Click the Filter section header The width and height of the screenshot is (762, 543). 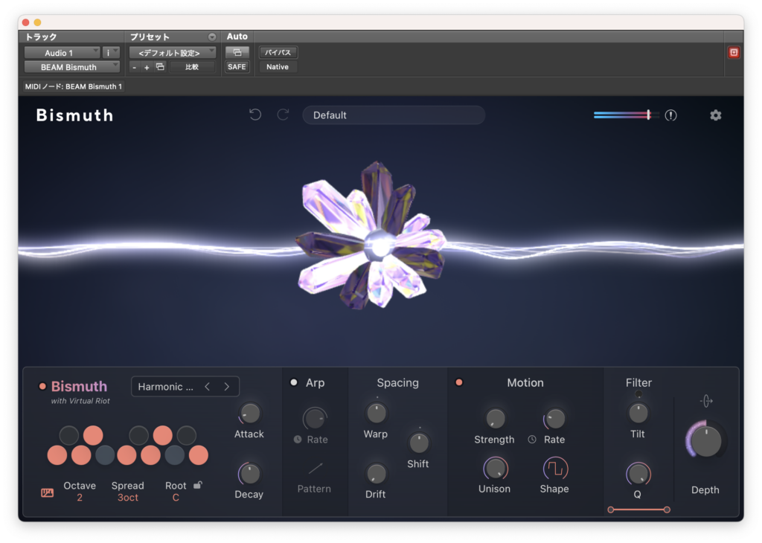tap(638, 383)
